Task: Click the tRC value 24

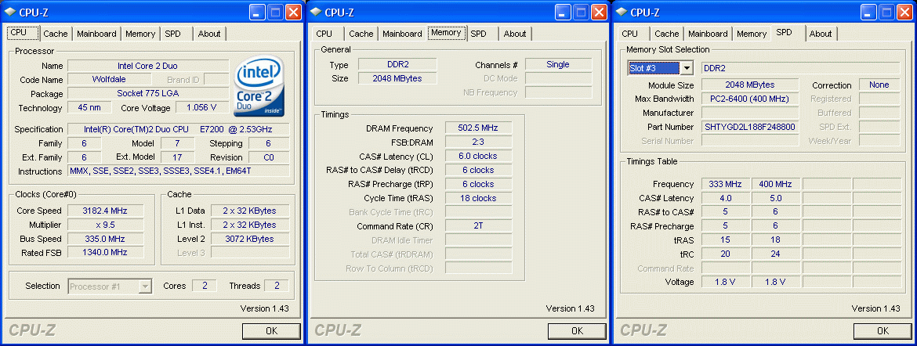Action: click(x=775, y=254)
